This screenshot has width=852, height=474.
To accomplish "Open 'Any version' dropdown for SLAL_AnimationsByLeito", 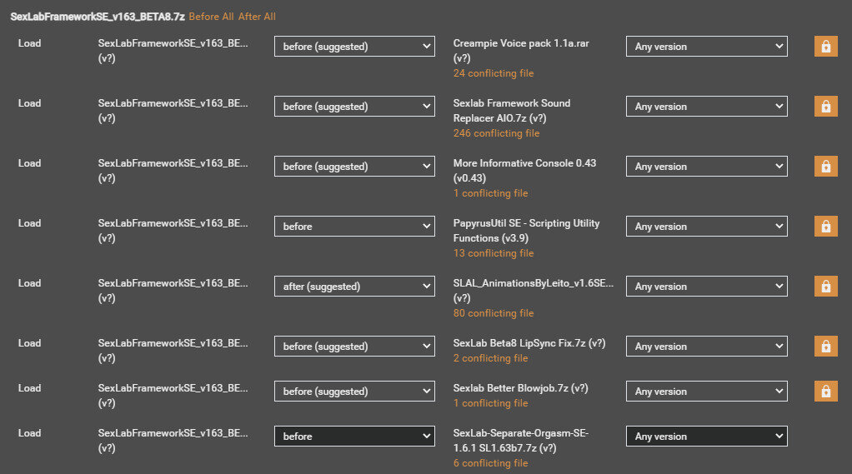I will [706, 287].
